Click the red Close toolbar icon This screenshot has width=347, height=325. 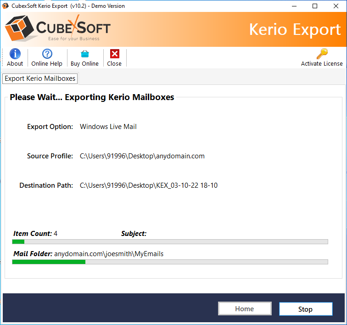115,54
